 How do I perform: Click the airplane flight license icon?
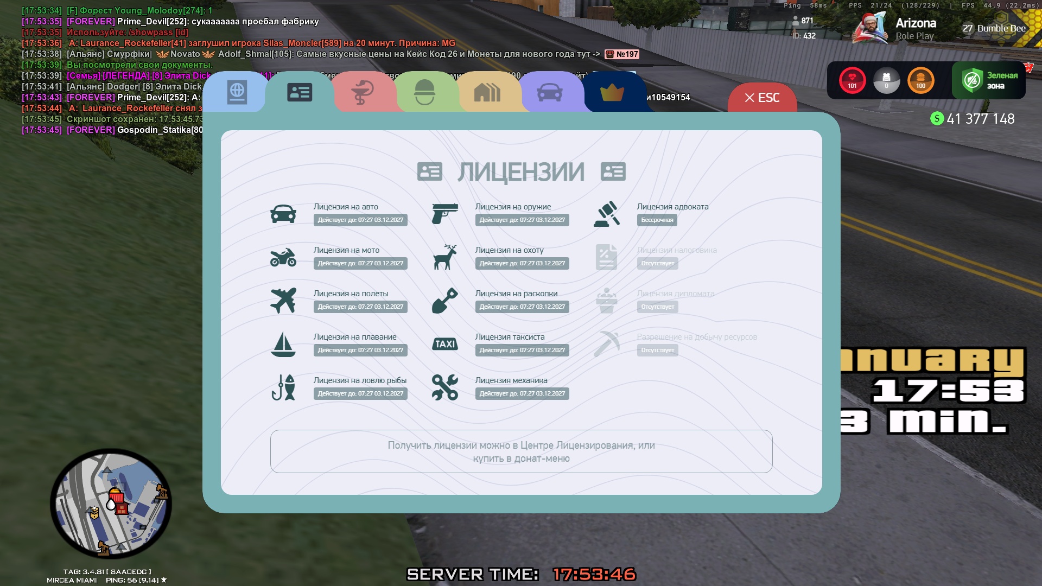283,301
